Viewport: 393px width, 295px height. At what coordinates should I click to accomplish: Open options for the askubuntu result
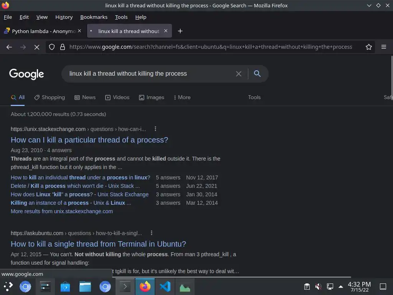pyautogui.click(x=151, y=233)
